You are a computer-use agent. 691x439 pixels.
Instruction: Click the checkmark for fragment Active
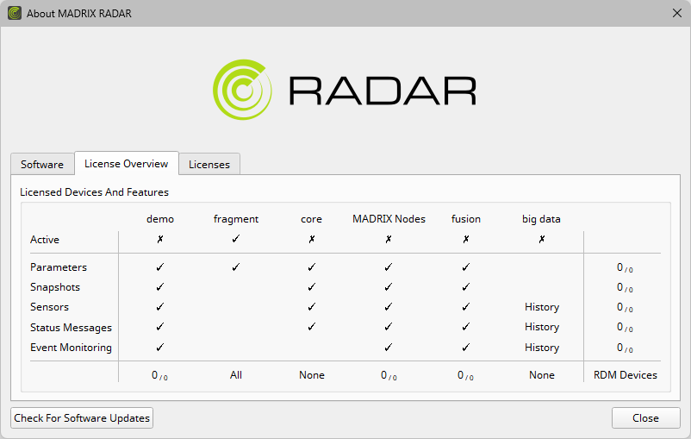click(236, 239)
